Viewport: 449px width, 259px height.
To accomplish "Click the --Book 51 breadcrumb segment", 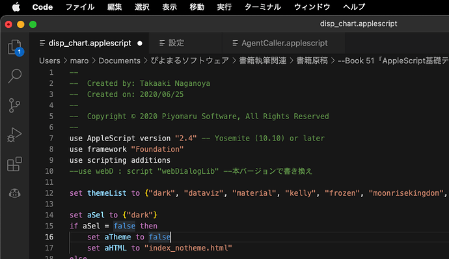I will click(393, 61).
